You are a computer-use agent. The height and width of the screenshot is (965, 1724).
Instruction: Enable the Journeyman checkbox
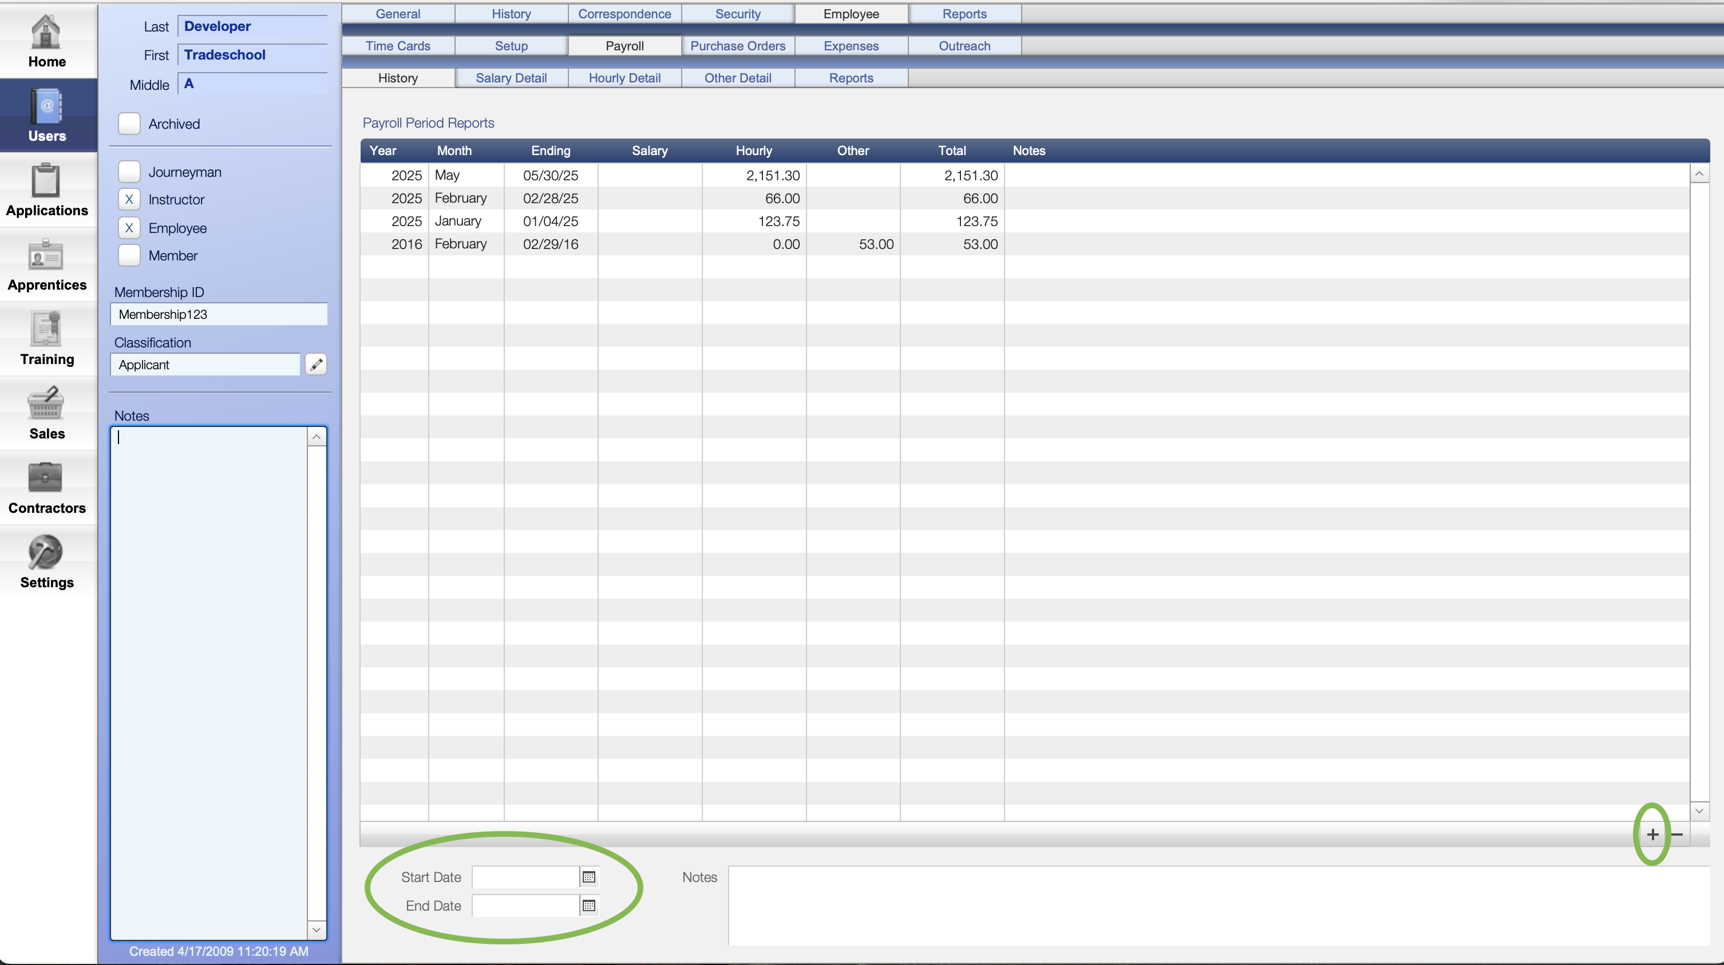click(x=129, y=172)
